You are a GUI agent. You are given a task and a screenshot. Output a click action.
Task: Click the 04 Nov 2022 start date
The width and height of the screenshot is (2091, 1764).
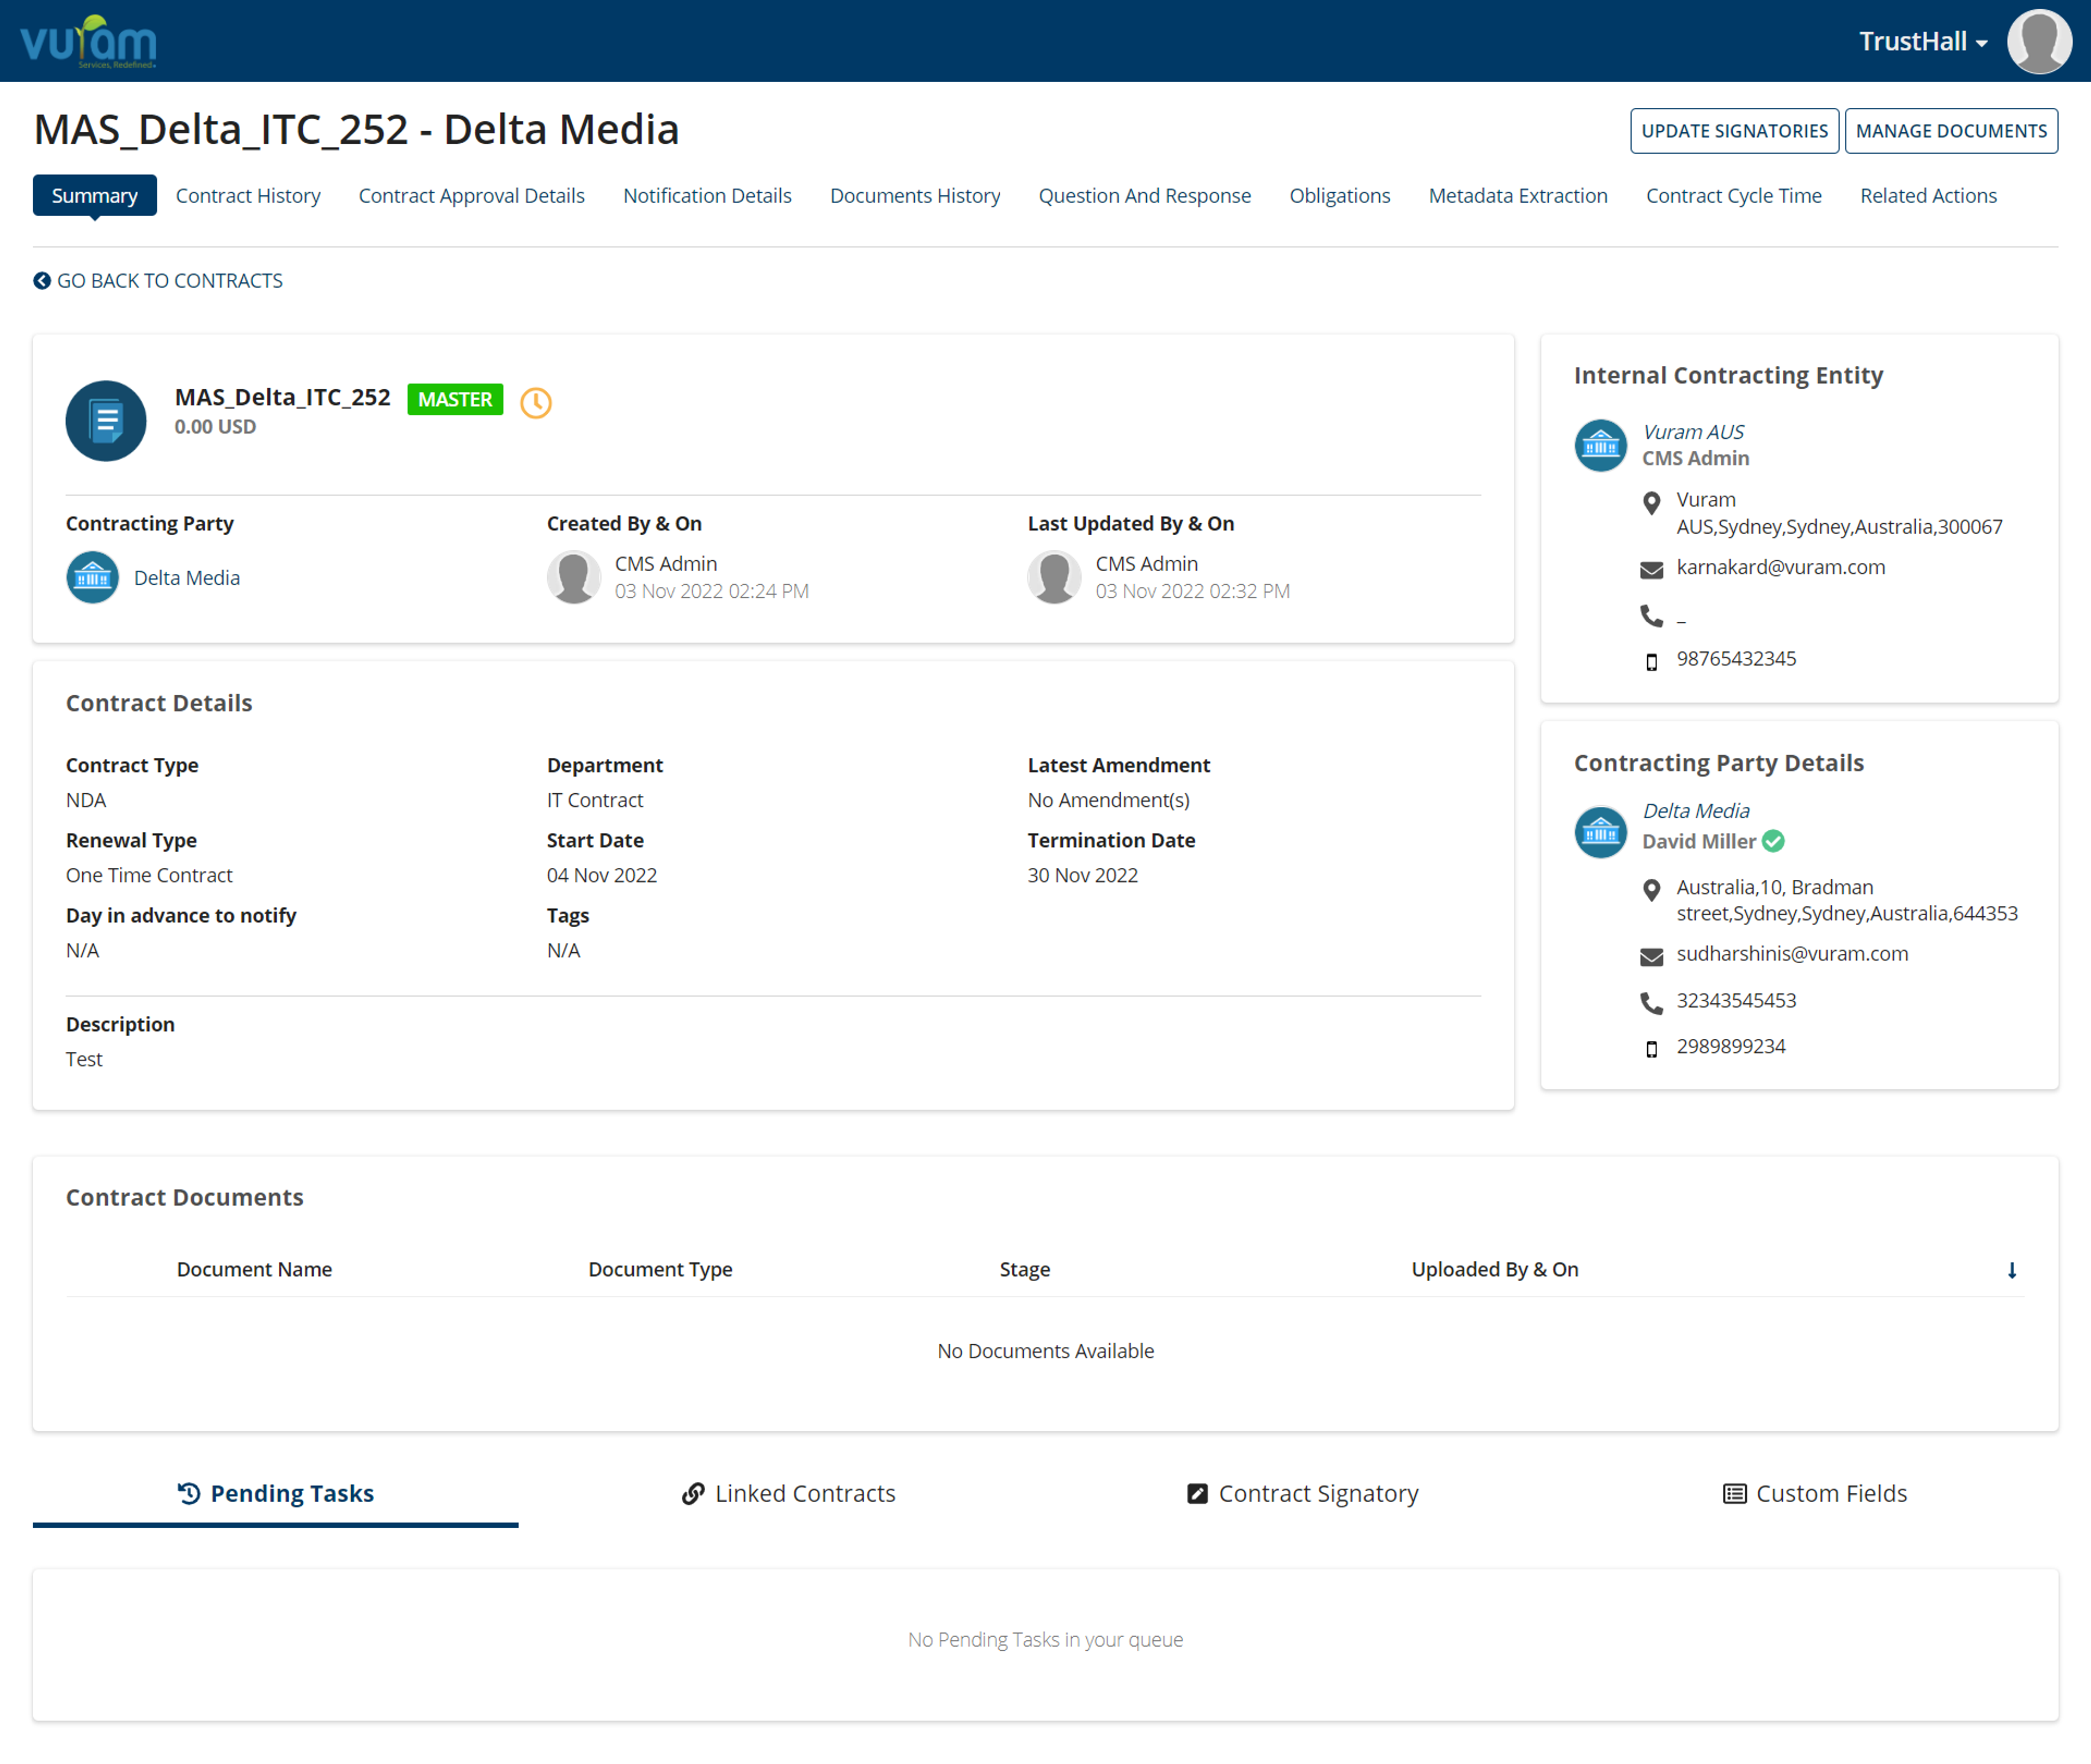(x=601, y=875)
